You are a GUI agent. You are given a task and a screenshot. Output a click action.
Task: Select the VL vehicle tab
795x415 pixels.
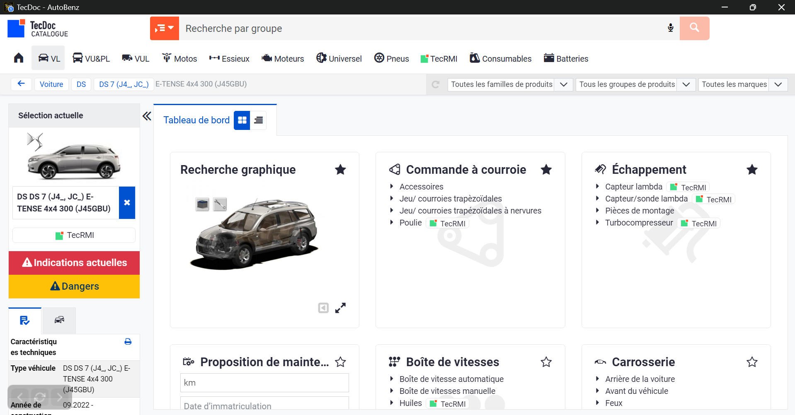[48, 58]
